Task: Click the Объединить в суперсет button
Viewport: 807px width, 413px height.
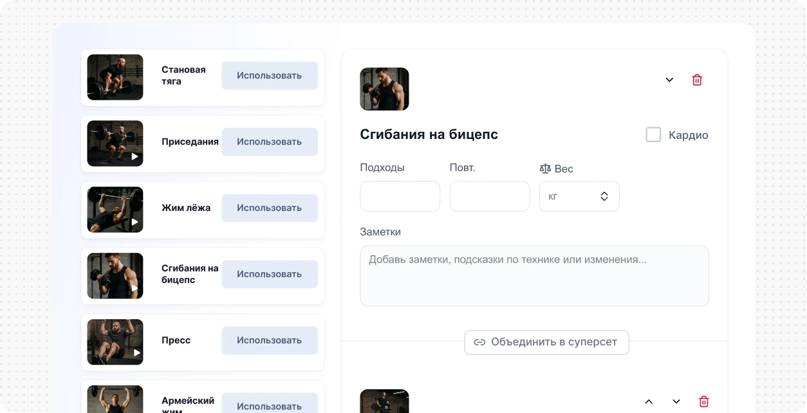Action: (x=546, y=342)
